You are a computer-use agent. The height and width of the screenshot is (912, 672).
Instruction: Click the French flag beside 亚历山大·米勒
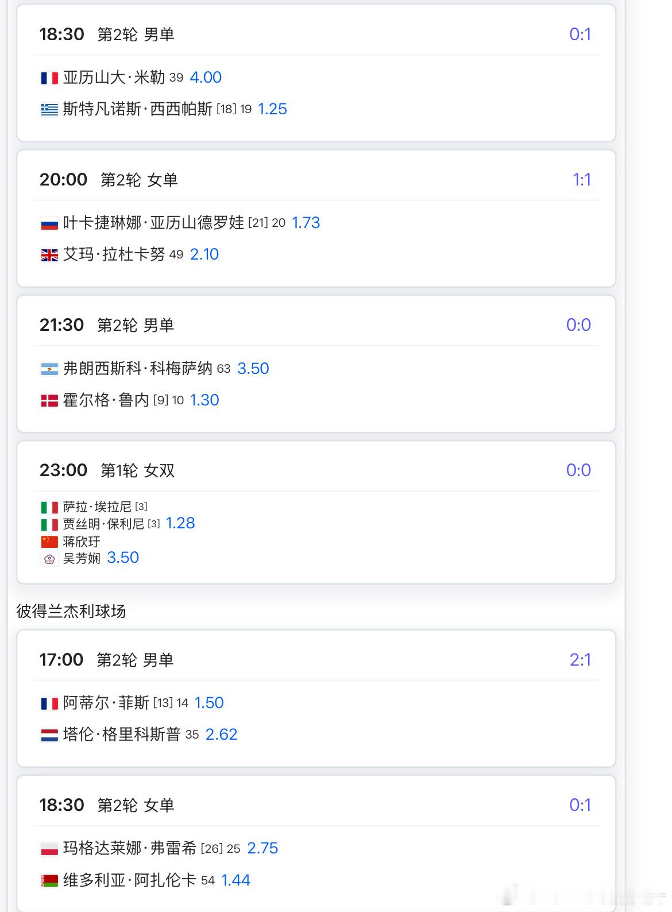click(x=49, y=78)
